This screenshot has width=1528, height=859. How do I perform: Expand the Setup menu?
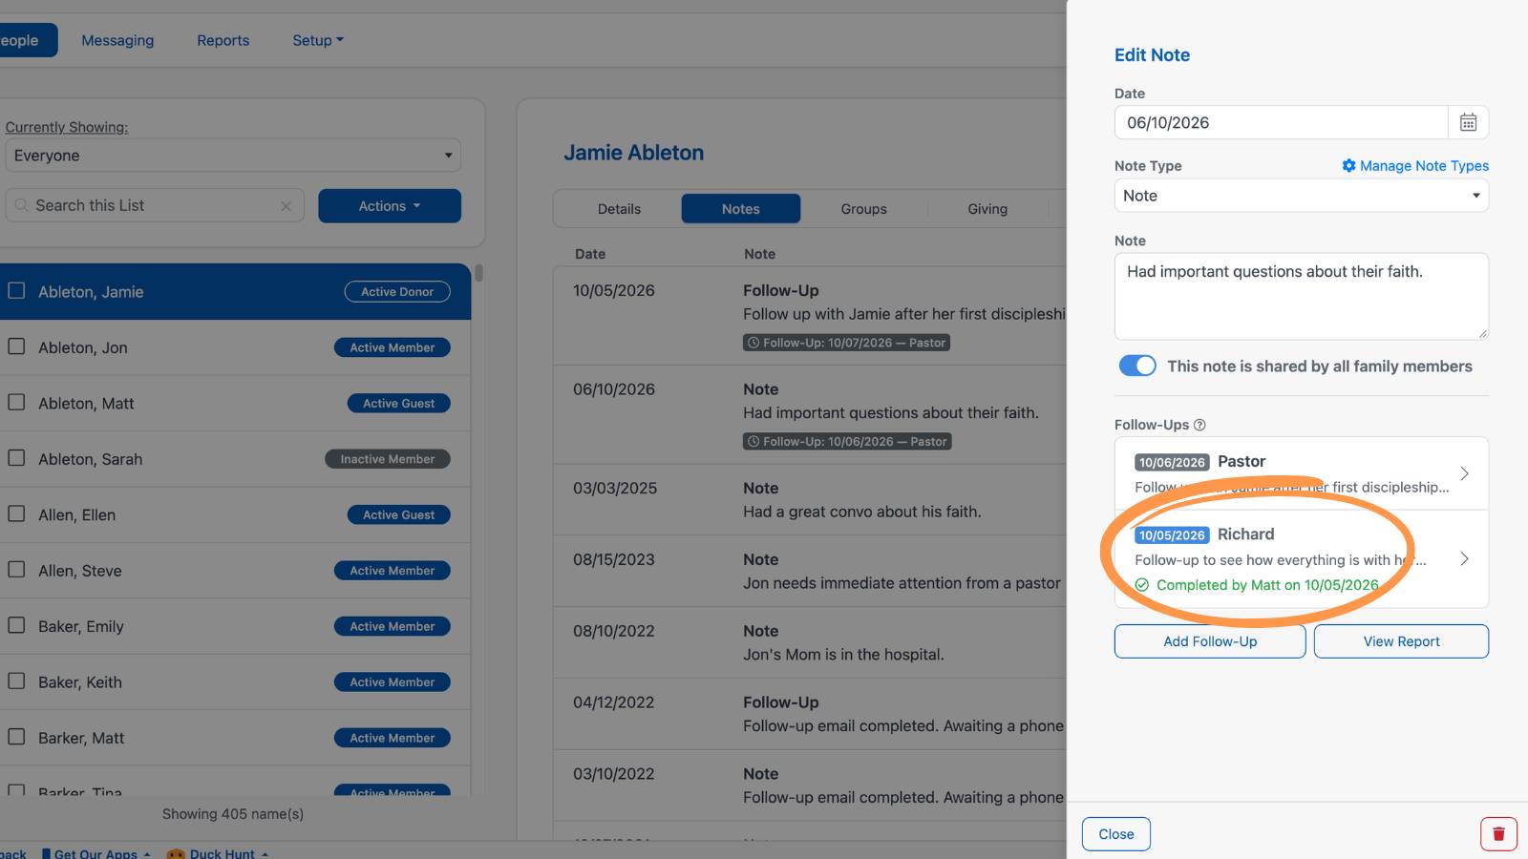coord(318,40)
